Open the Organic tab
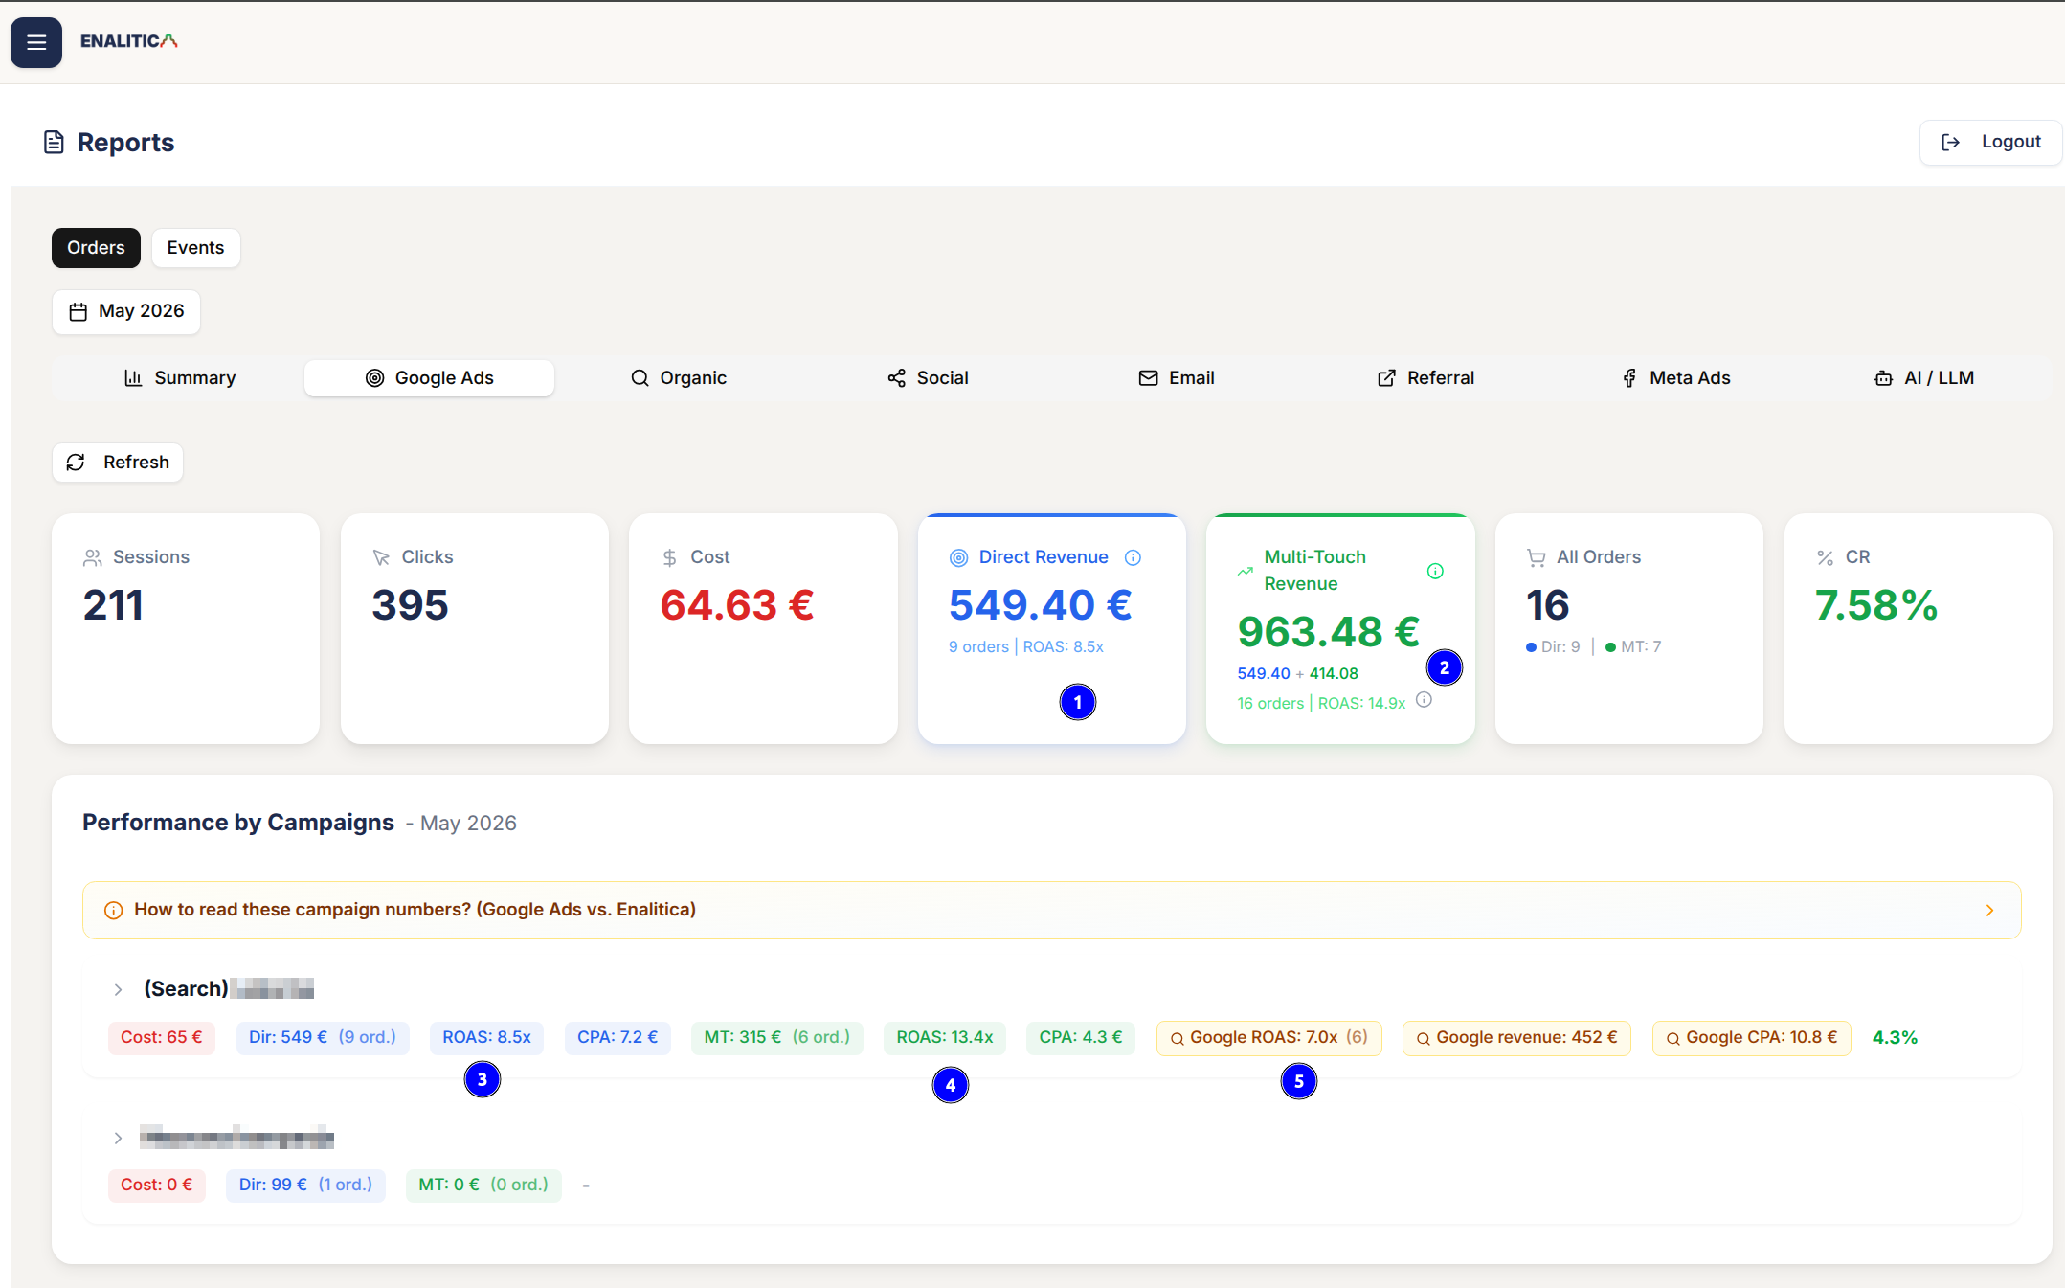Viewport: 2065px width, 1288px height. click(x=679, y=378)
